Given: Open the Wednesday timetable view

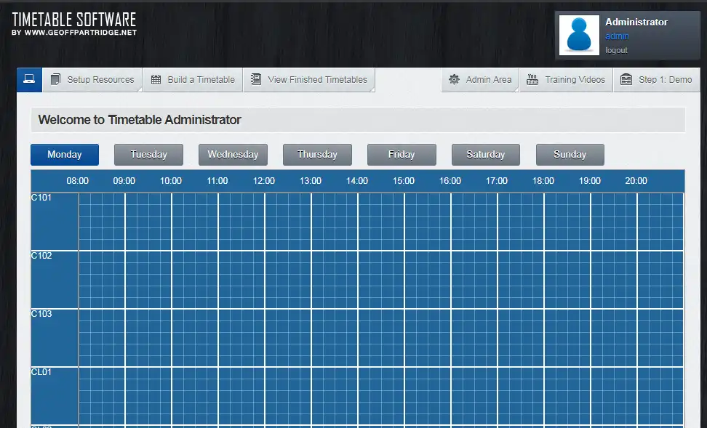Looking at the screenshot, I should coord(233,154).
